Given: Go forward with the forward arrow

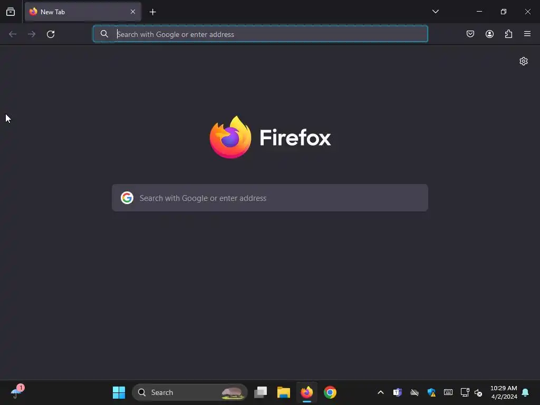Looking at the screenshot, I should point(32,34).
